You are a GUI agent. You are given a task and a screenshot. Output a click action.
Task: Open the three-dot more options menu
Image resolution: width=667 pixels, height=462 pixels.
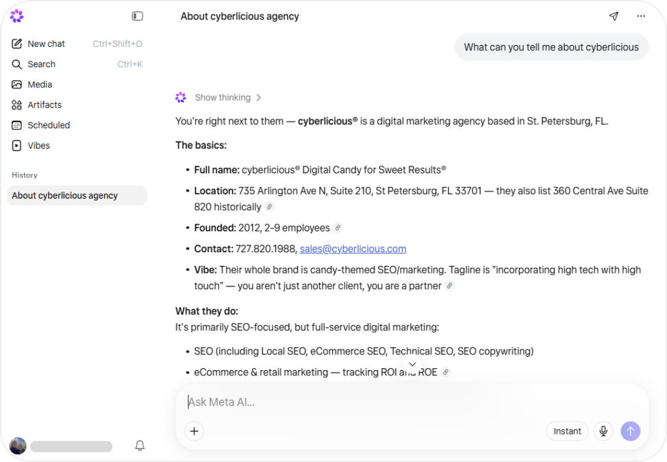[x=641, y=16]
